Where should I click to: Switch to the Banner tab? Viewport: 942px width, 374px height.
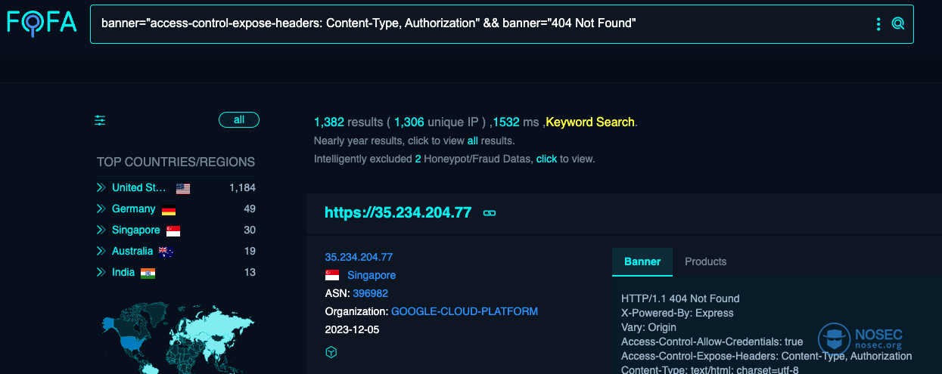click(642, 261)
